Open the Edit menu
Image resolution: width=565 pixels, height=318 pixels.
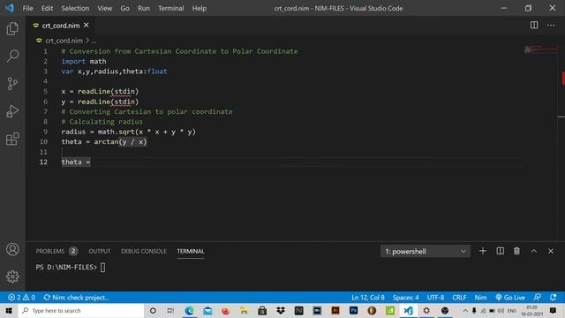pyautogui.click(x=47, y=8)
